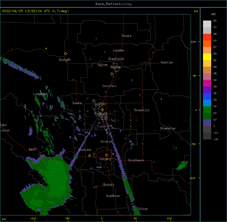
Task: Click the Olds label
Action: point(102,104)
